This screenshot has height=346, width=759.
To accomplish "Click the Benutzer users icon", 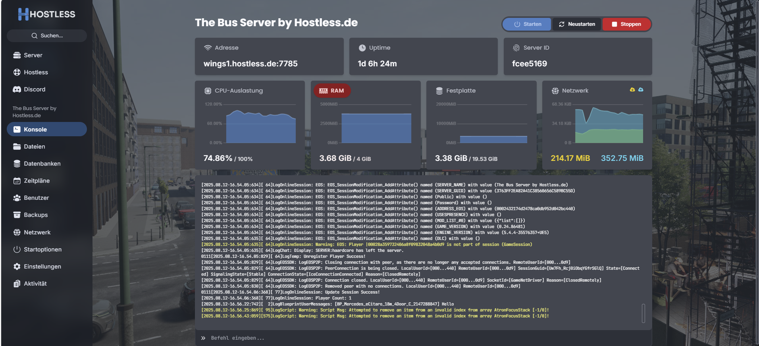I will 17,198.
